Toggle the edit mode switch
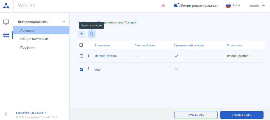 click(177, 6)
